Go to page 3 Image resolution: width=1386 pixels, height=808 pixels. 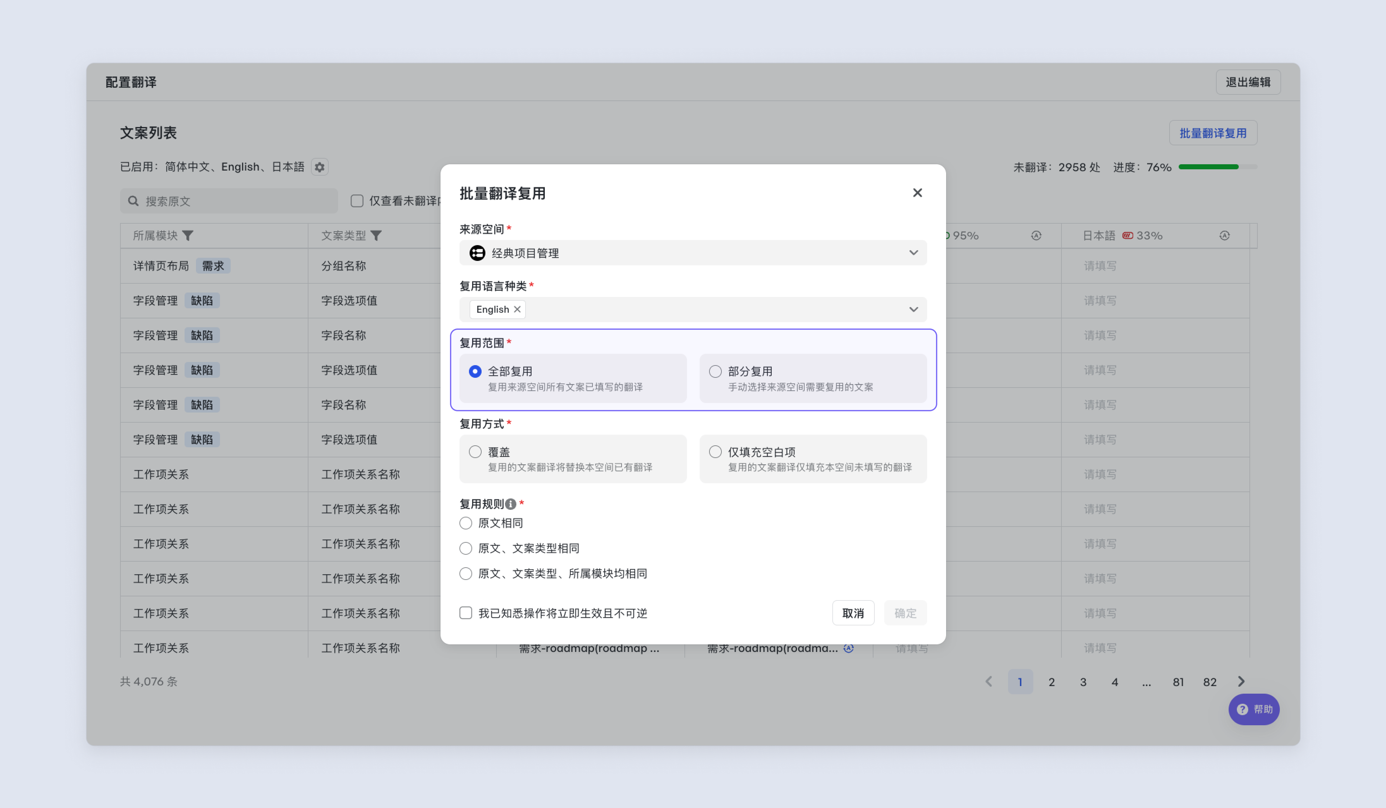pyautogui.click(x=1083, y=682)
